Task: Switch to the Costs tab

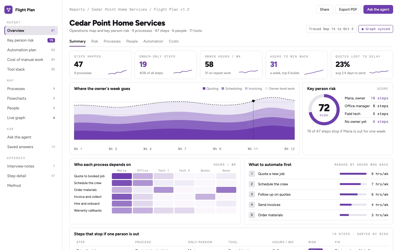Action: (x=174, y=41)
